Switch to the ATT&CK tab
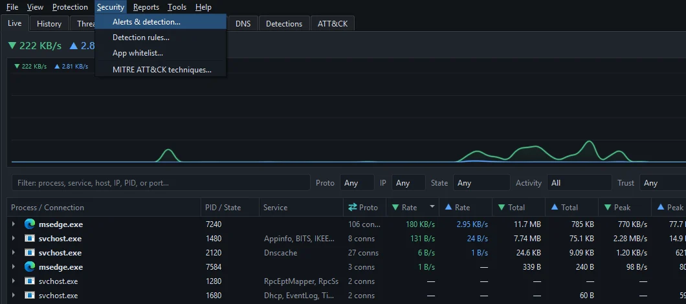Screen dimensions: 686x304 [x=333, y=24]
